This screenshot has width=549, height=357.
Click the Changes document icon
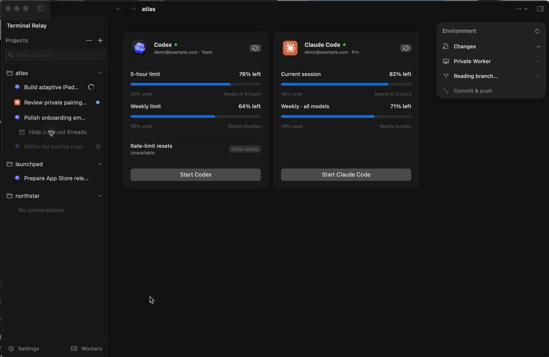[x=446, y=46]
